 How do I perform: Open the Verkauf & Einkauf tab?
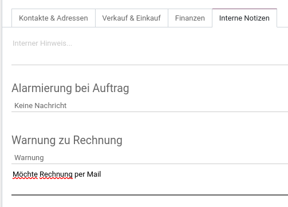(132, 18)
